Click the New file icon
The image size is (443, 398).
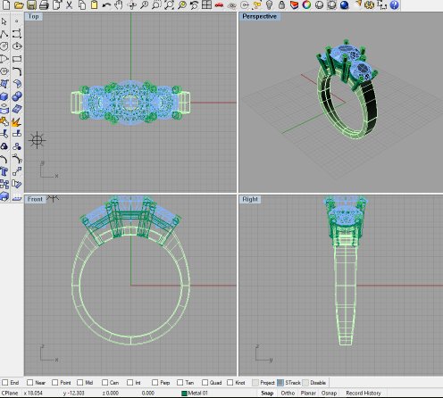(6, 4)
